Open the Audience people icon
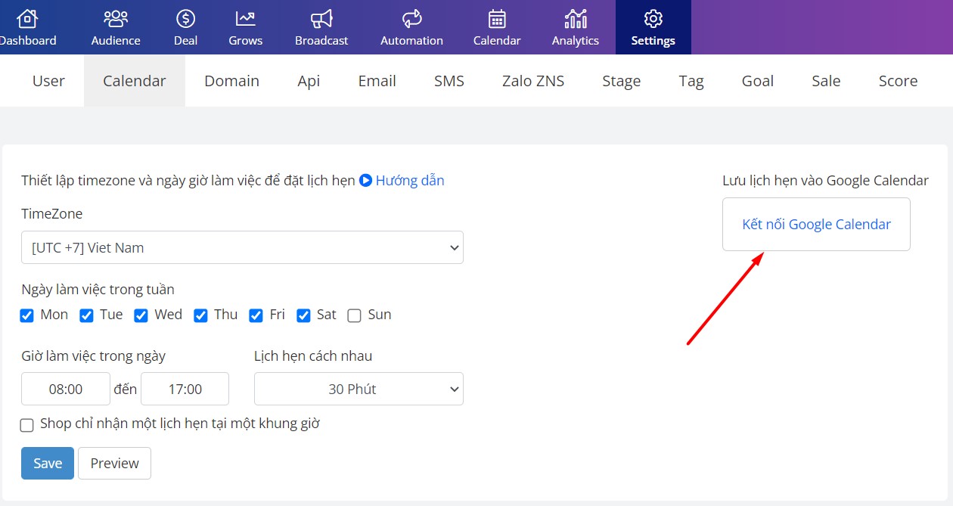This screenshot has height=506, width=953. [x=116, y=18]
